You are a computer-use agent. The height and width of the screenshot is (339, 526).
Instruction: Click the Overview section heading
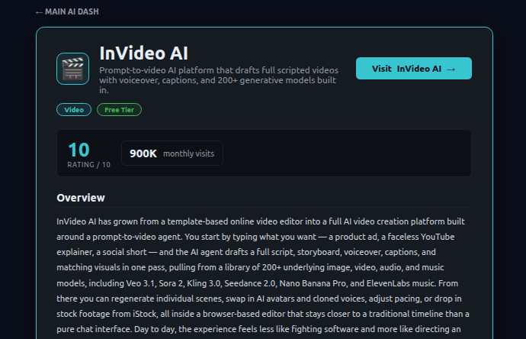click(x=81, y=198)
